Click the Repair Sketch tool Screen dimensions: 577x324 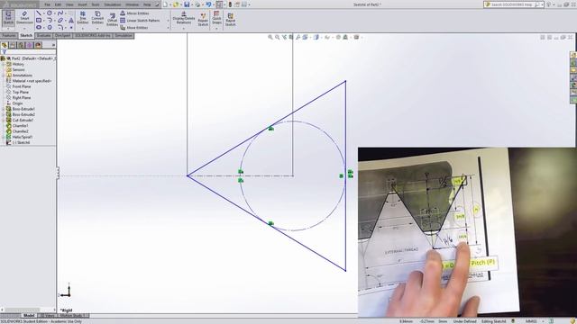pyautogui.click(x=203, y=19)
